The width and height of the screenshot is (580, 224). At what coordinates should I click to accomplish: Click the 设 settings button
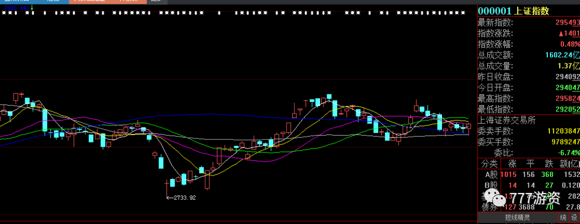[x=575, y=217]
